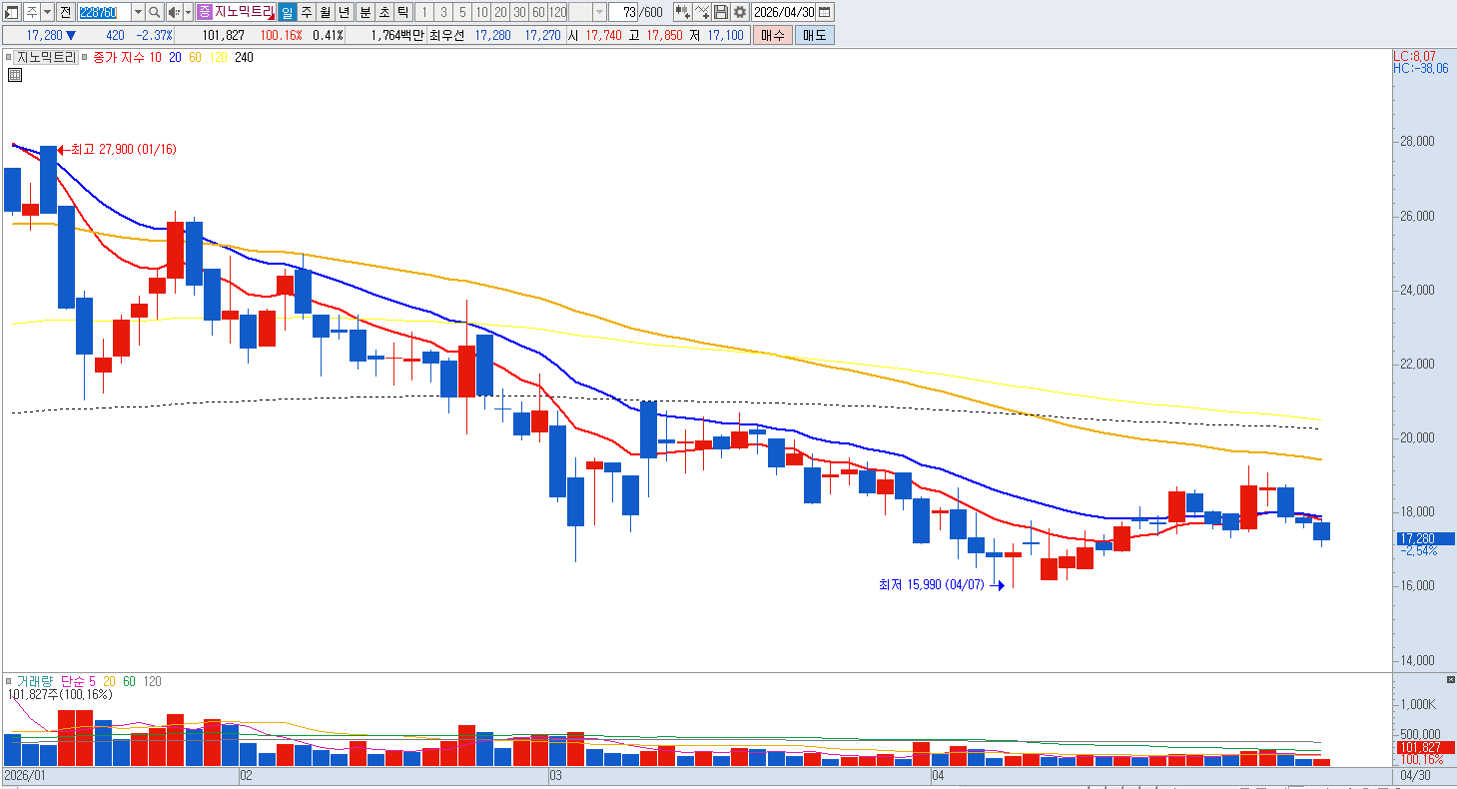Save chart with the floppy disk icon
The height and width of the screenshot is (789, 1457).
721,12
